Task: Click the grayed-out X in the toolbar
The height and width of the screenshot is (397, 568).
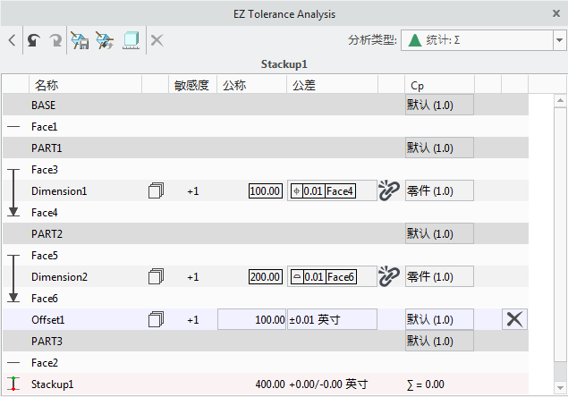Action: point(157,40)
